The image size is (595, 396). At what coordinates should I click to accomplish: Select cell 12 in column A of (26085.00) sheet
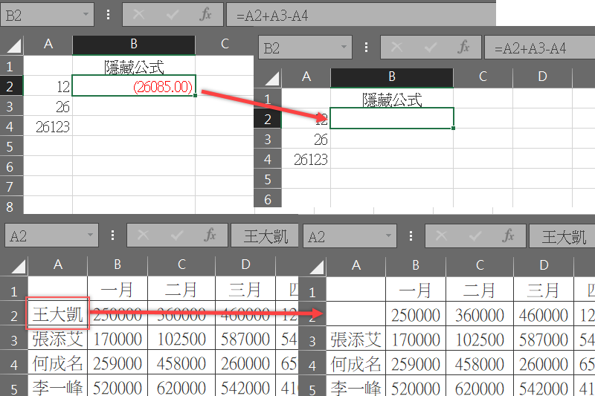(48, 86)
